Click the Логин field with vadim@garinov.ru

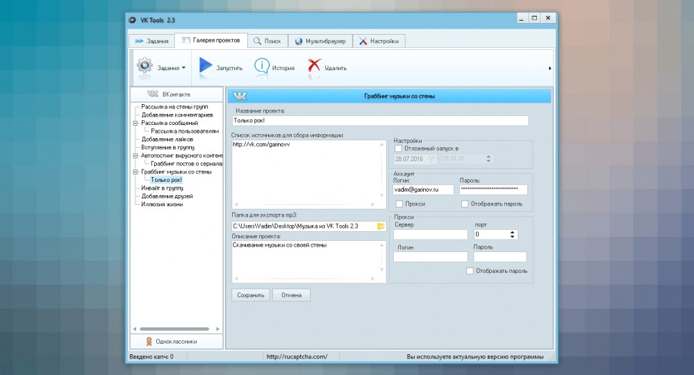click(423, 190)
